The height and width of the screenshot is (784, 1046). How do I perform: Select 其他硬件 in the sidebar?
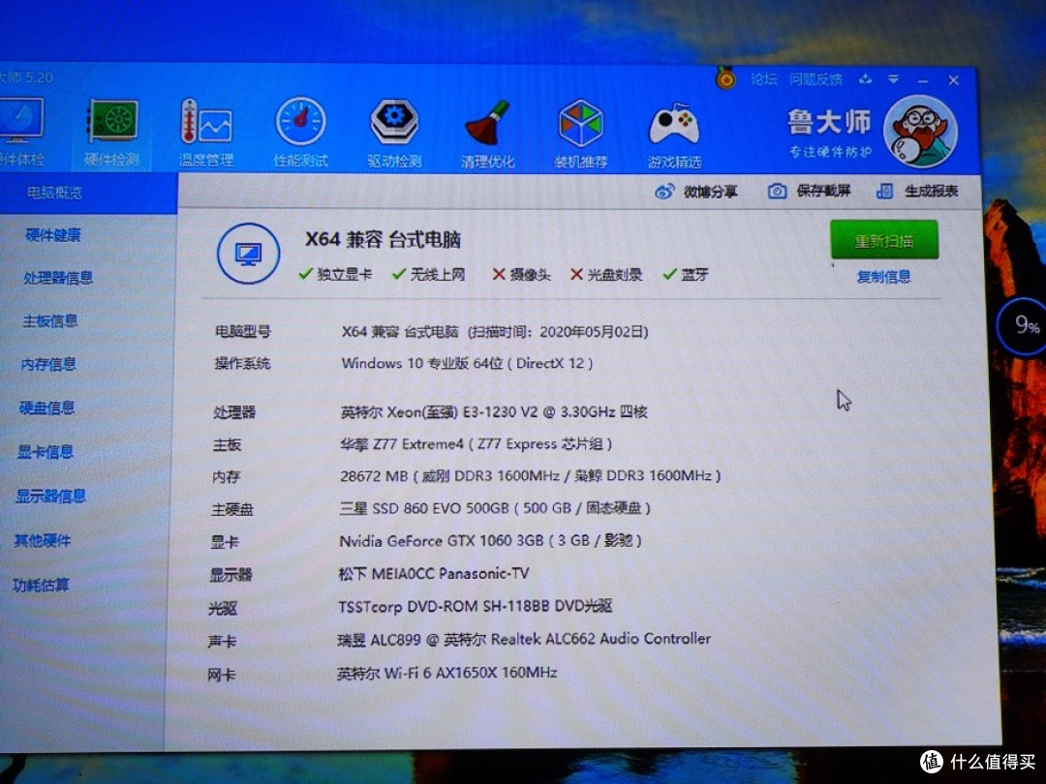point(42,541)
